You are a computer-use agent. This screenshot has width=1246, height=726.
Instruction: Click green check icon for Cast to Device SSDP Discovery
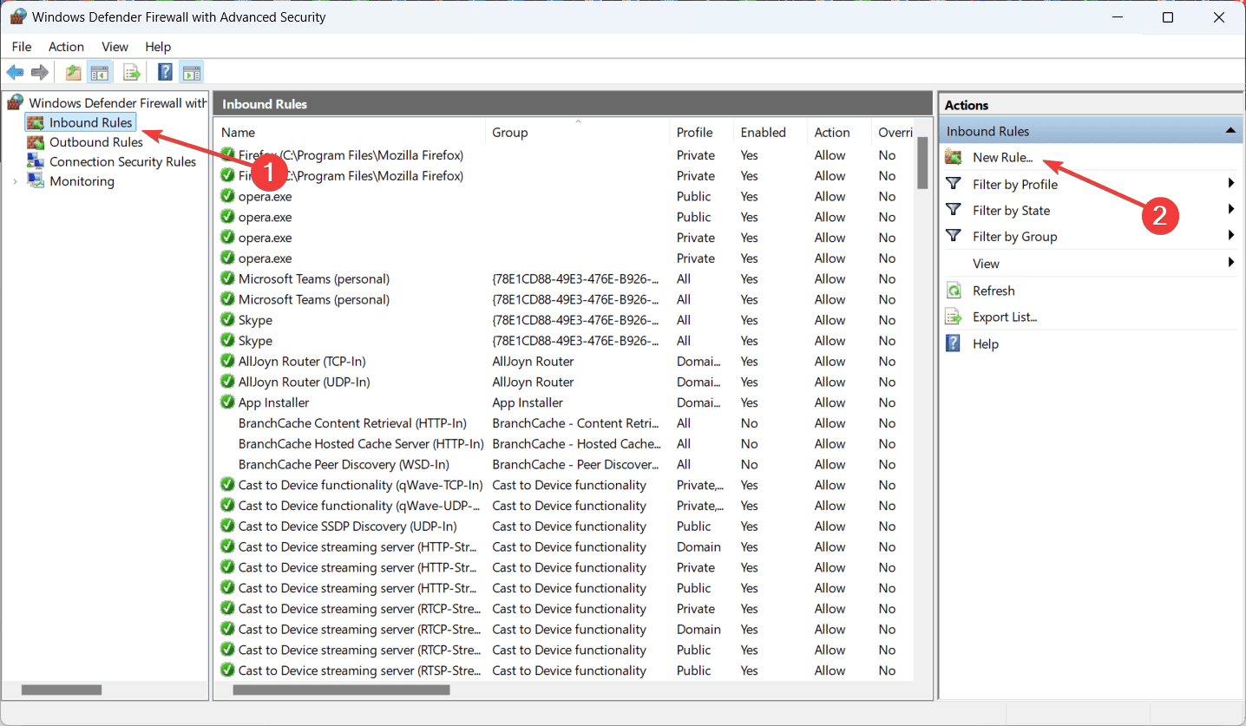pos(228,526)
